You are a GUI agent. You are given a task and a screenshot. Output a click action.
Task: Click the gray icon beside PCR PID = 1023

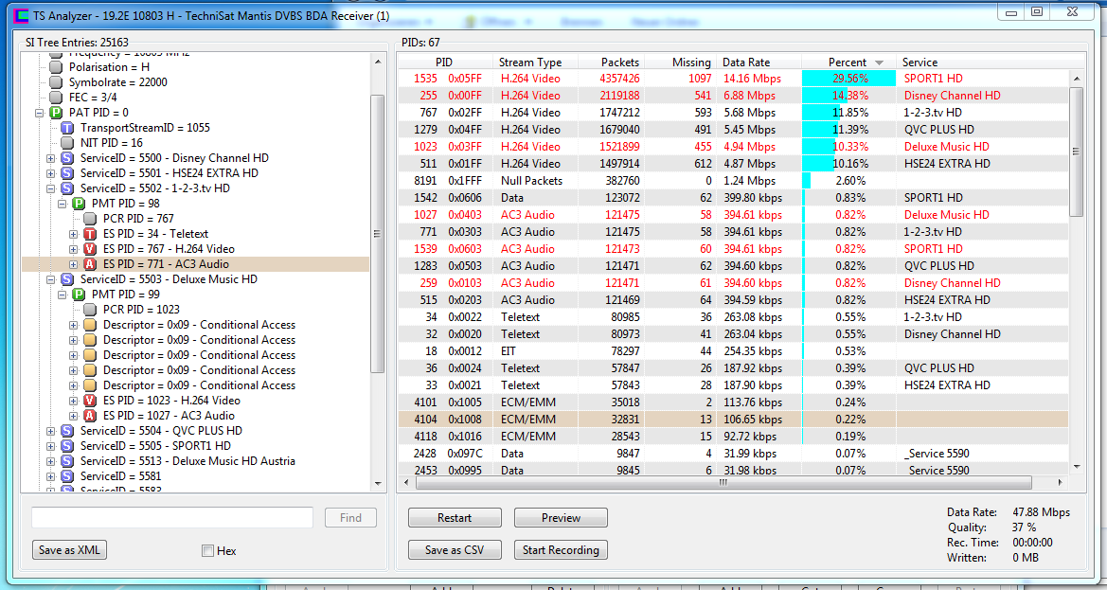point(90,310)
